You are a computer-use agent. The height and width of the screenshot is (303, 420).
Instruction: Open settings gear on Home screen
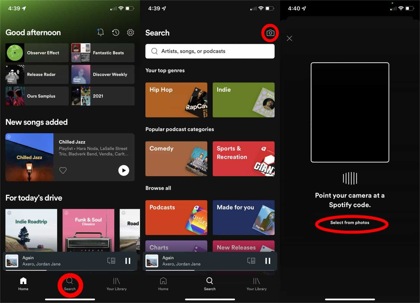pyautogui.click(x=131, y=32)
